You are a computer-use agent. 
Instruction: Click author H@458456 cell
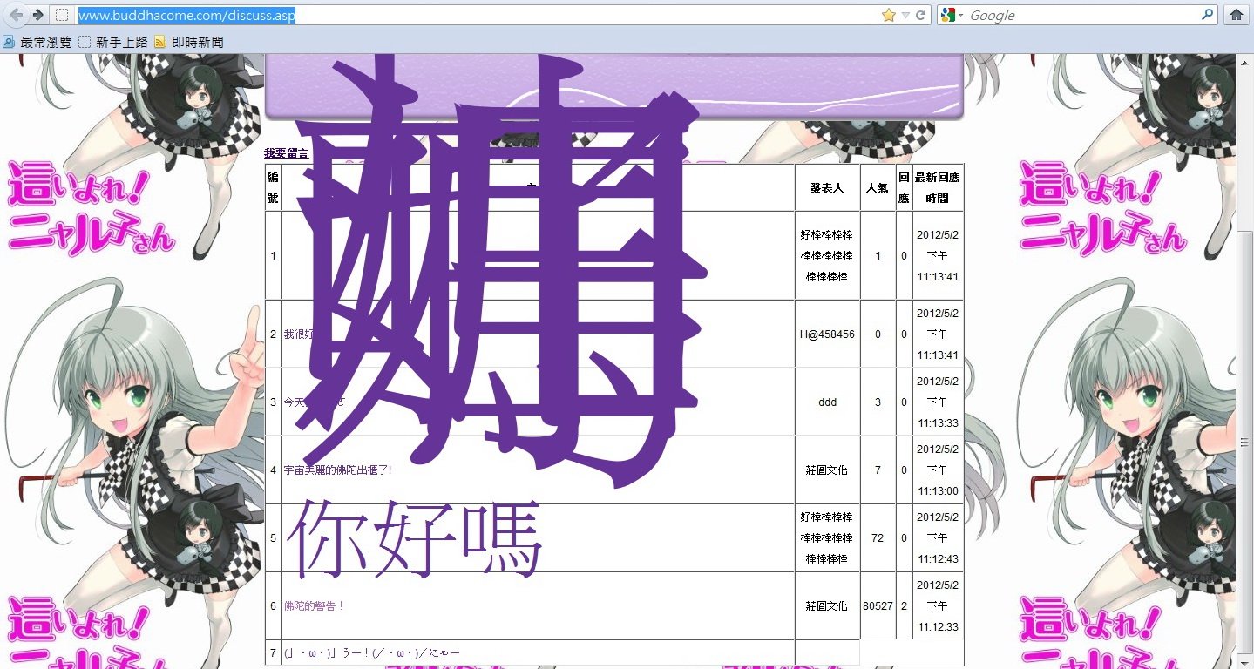point(827,334)
